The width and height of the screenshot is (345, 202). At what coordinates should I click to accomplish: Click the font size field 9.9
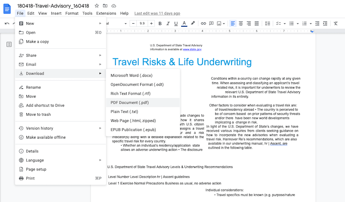[x=142, y=24]
